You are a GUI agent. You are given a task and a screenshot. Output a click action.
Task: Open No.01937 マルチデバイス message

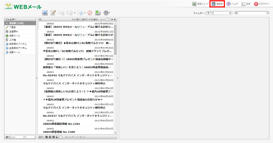click(76, 114)
